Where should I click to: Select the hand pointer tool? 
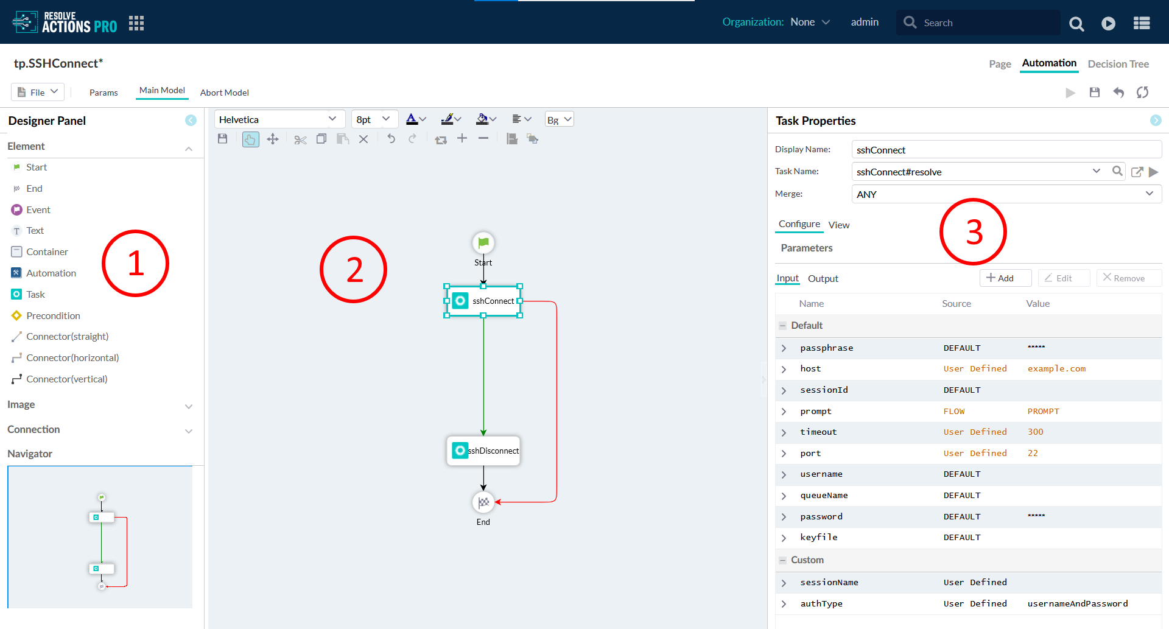coord(250,139)
